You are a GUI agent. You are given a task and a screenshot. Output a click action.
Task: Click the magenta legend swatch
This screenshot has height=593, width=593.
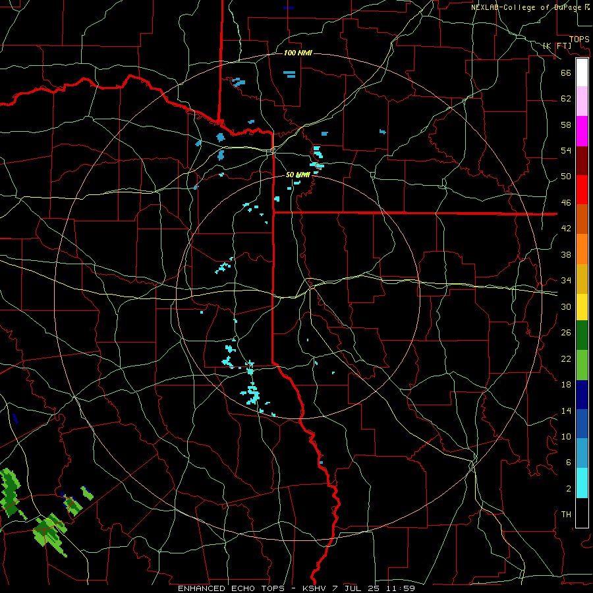tap(582, 131)
